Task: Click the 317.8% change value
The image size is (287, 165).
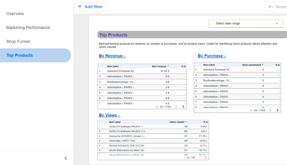Action: tap(202, 136)
